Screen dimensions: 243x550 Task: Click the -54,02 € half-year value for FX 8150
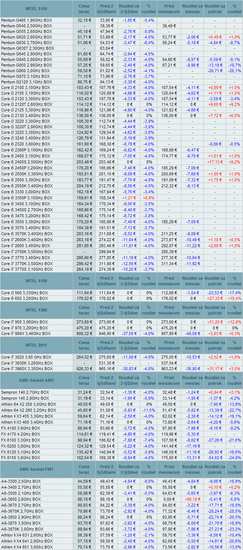pyautogui.click(x=215, y=458)
